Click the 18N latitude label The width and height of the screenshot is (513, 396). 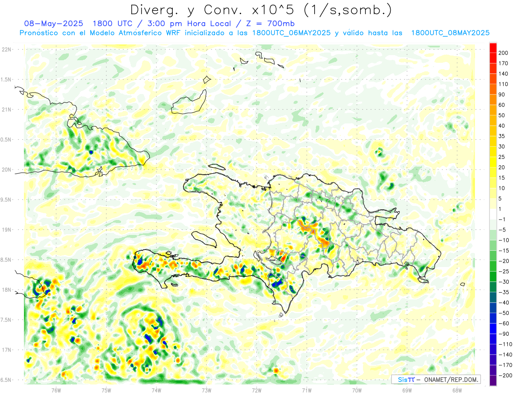tap(6, 290)
